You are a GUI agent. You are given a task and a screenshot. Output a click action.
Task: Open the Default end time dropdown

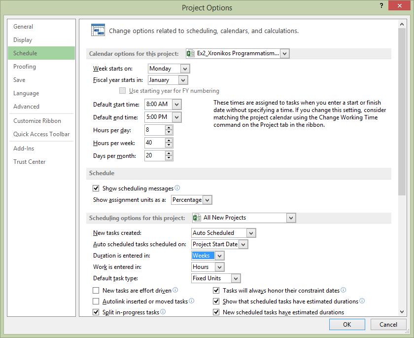click(x=176, y=117)
